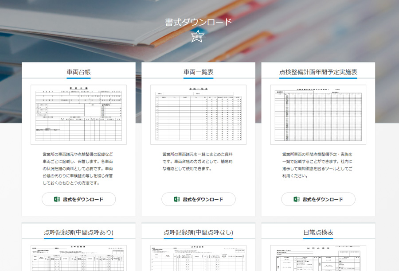This screenshot has width=399, height=271.
Task: Open the 点検整備計画年間予定実施表 card heading
Action: click(x=319, y=73)
